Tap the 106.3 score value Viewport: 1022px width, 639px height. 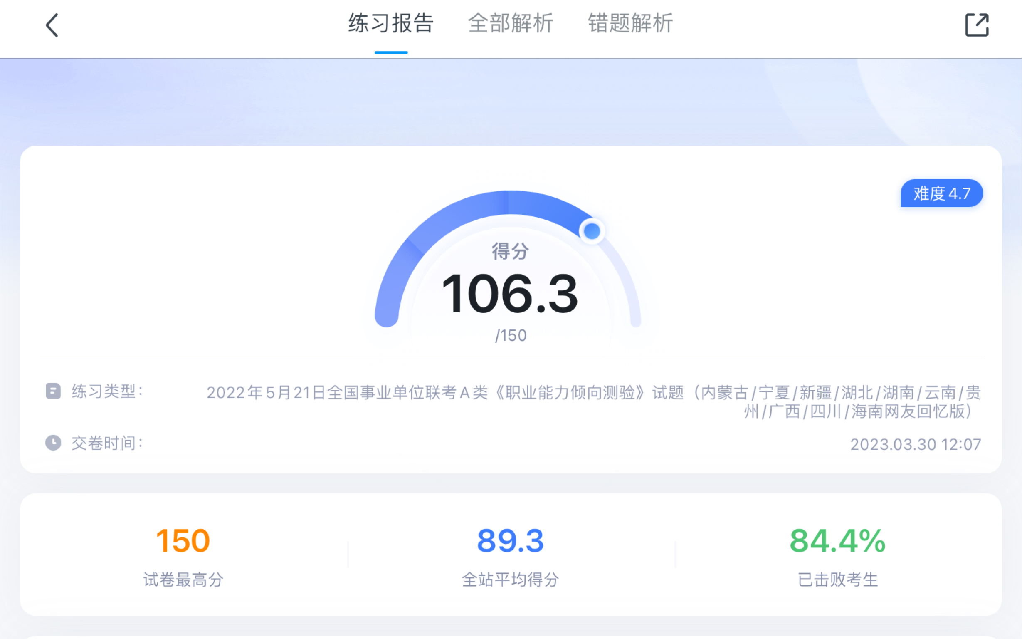[x=510, y=294]
